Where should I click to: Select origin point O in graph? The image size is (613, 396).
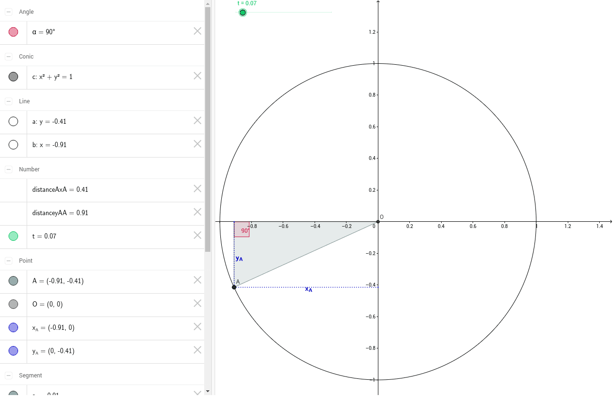pyautogui.click(x=378, y=221)
